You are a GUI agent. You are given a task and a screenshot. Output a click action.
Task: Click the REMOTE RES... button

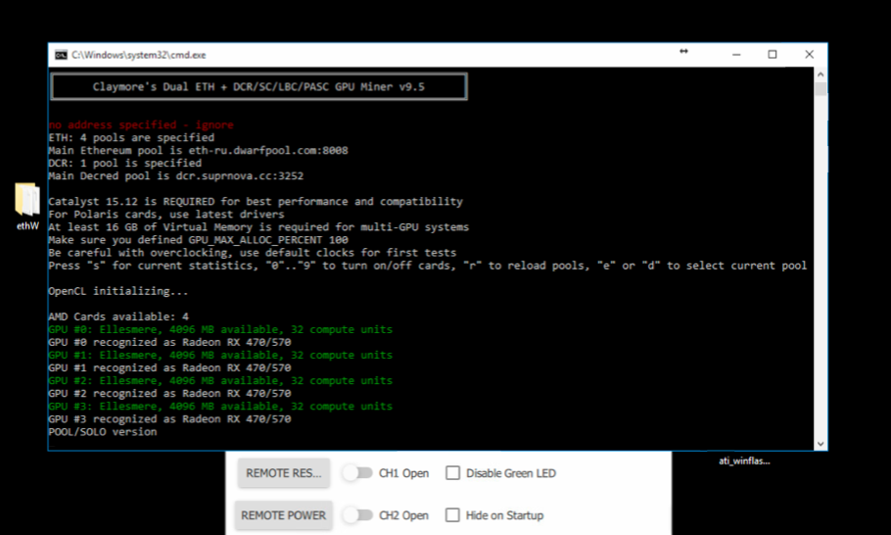point(284,473)
